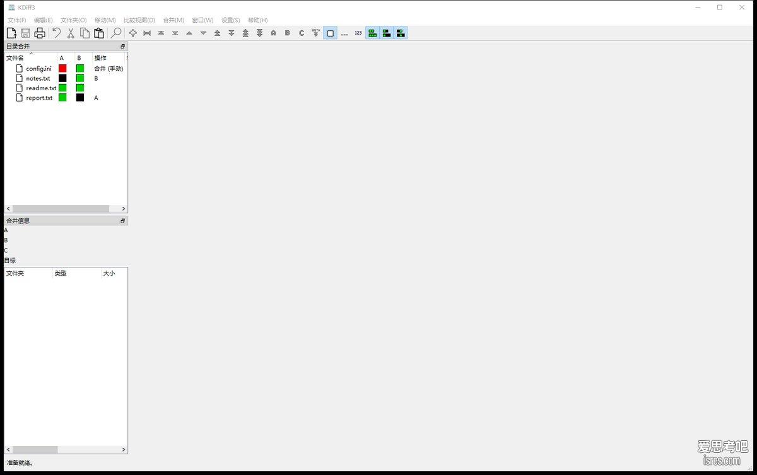This screenshot has width=757, height=475.
Task: Toggle the highlighted square whitespace-characters button
Action: point(330,33)
